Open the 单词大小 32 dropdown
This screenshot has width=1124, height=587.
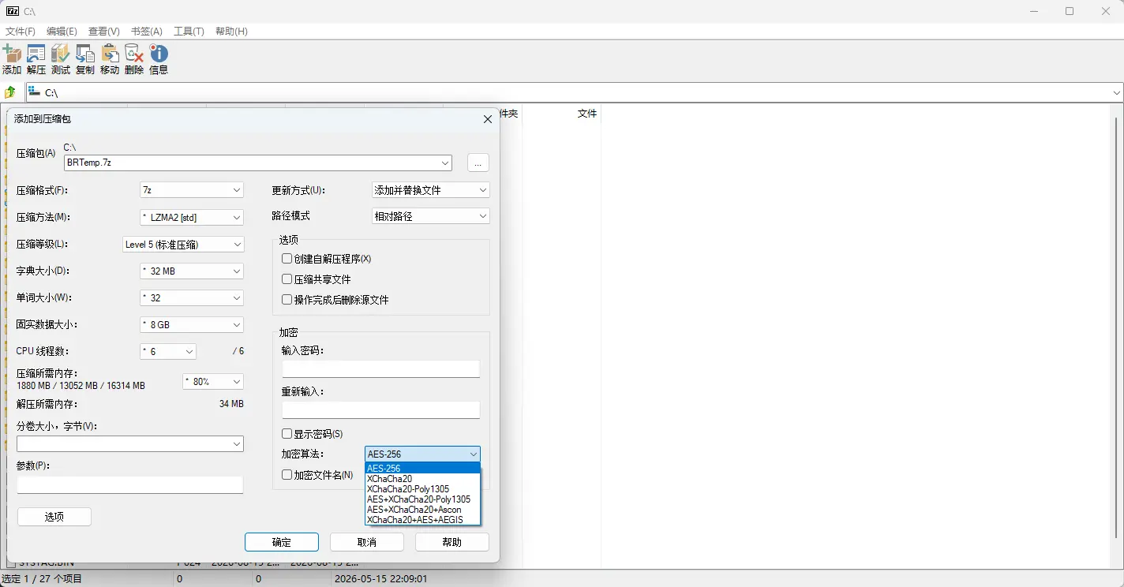point(192,298)
